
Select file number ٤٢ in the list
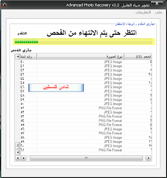click(x=22, y=70)
